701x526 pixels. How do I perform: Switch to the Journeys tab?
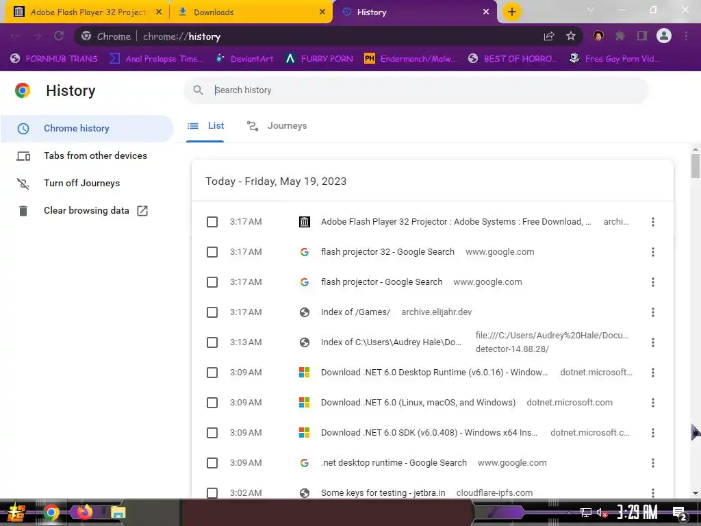tap(277, 126)
